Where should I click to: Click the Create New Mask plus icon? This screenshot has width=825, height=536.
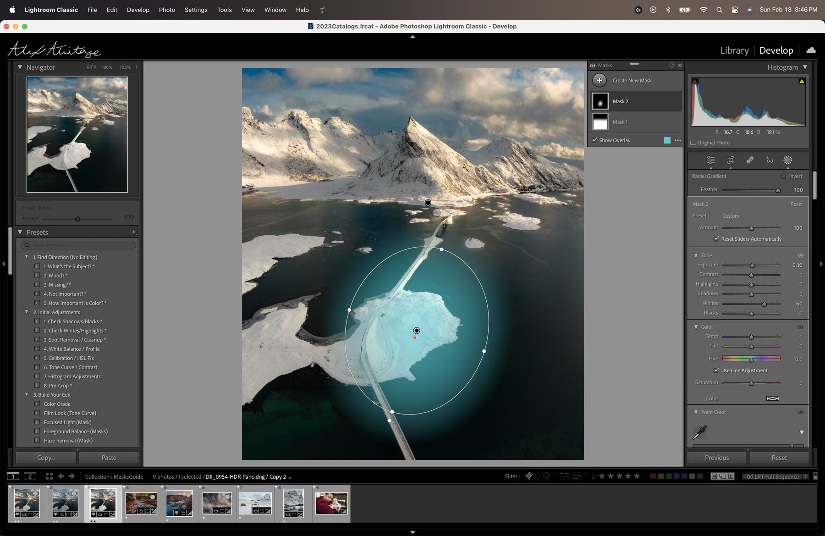(599, 80)
